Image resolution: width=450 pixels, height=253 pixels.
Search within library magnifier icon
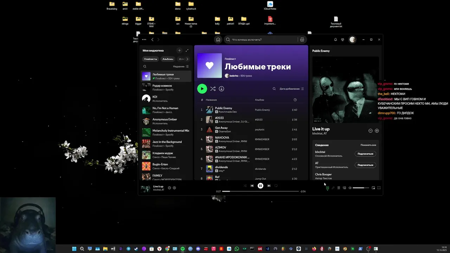[145, 66]
